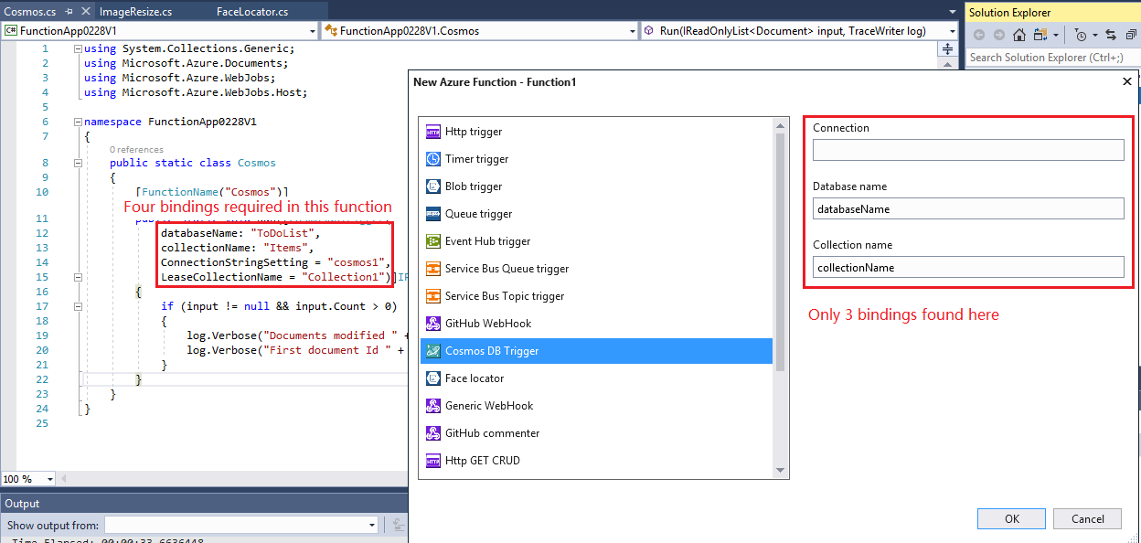Click the pending changes clock icon

point(1081,34)
